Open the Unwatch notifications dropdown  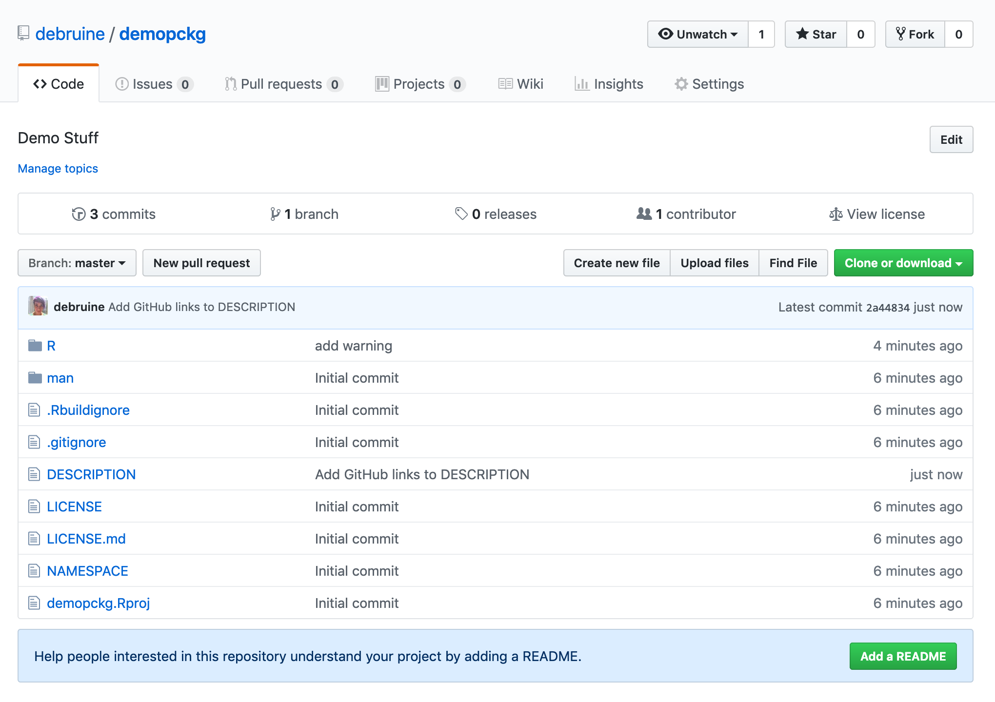tap(697, 34)
